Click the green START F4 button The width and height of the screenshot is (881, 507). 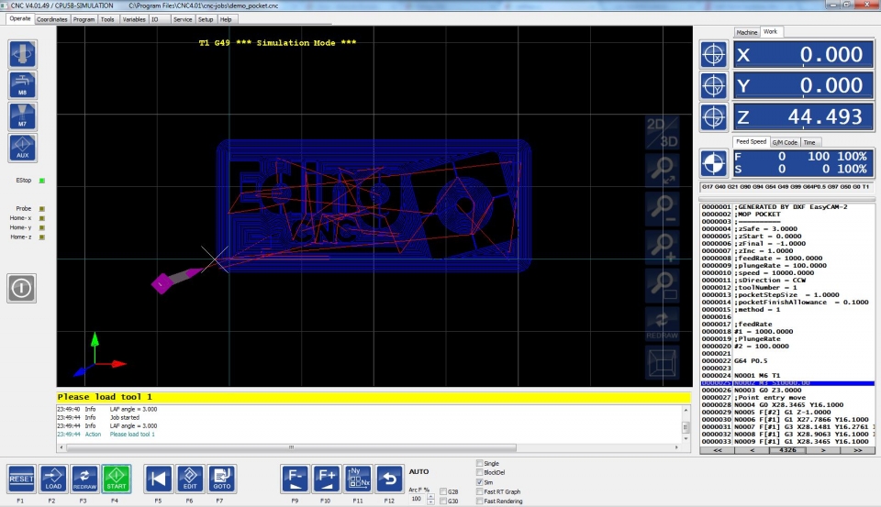[117, 479]
